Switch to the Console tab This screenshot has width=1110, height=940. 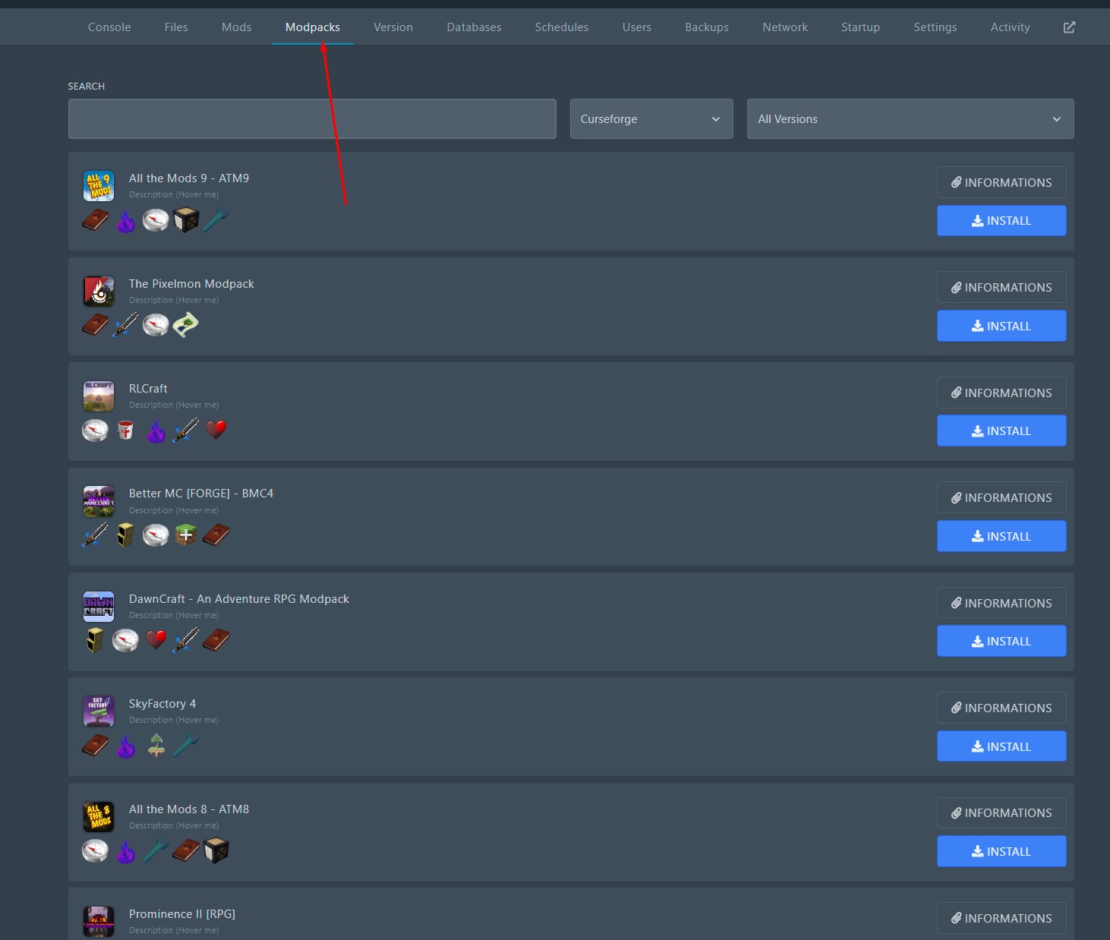coord(109,27)
